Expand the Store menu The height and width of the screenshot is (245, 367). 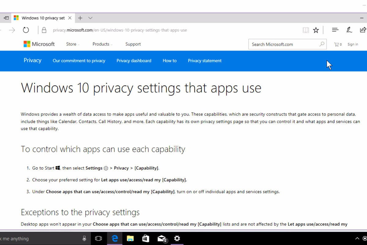click(x=73, y=44)
